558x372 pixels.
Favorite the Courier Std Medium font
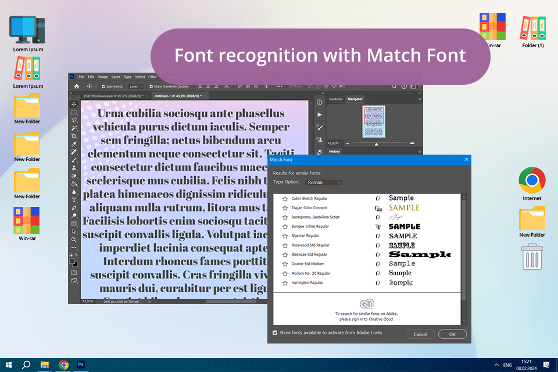click(x=285, y=264)
